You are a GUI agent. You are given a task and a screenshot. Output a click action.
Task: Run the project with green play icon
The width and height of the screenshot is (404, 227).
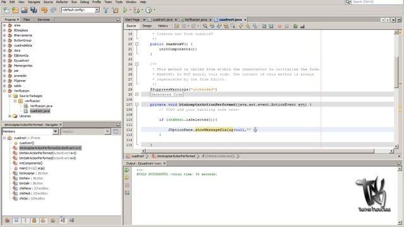pyautogui.click(x=125, y=10)
